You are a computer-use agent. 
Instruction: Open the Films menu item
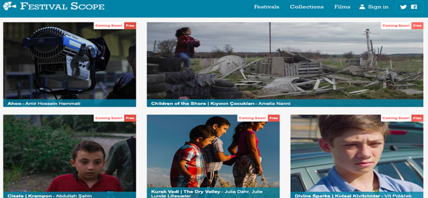point(342,7)
